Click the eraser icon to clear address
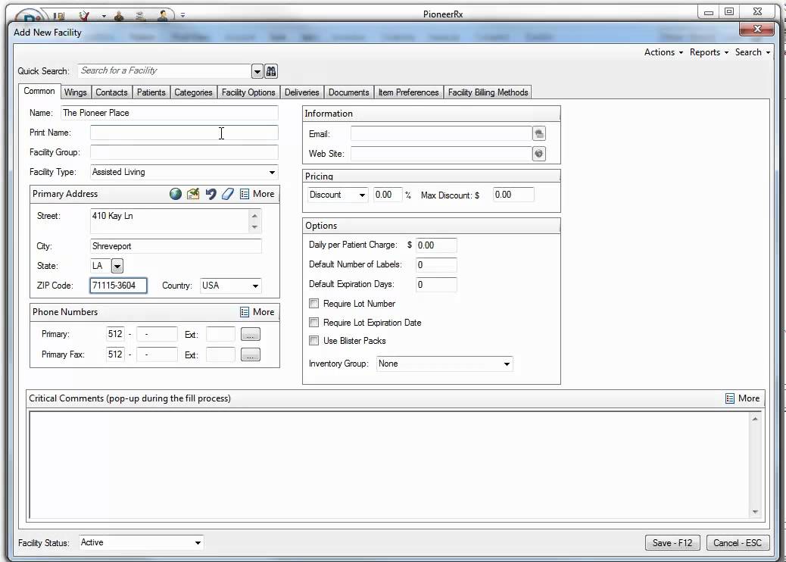 click(228, 194)
